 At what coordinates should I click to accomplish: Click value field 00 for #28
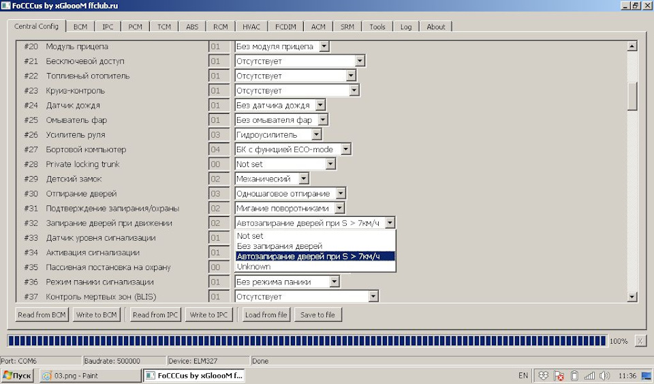coord(219,164)
